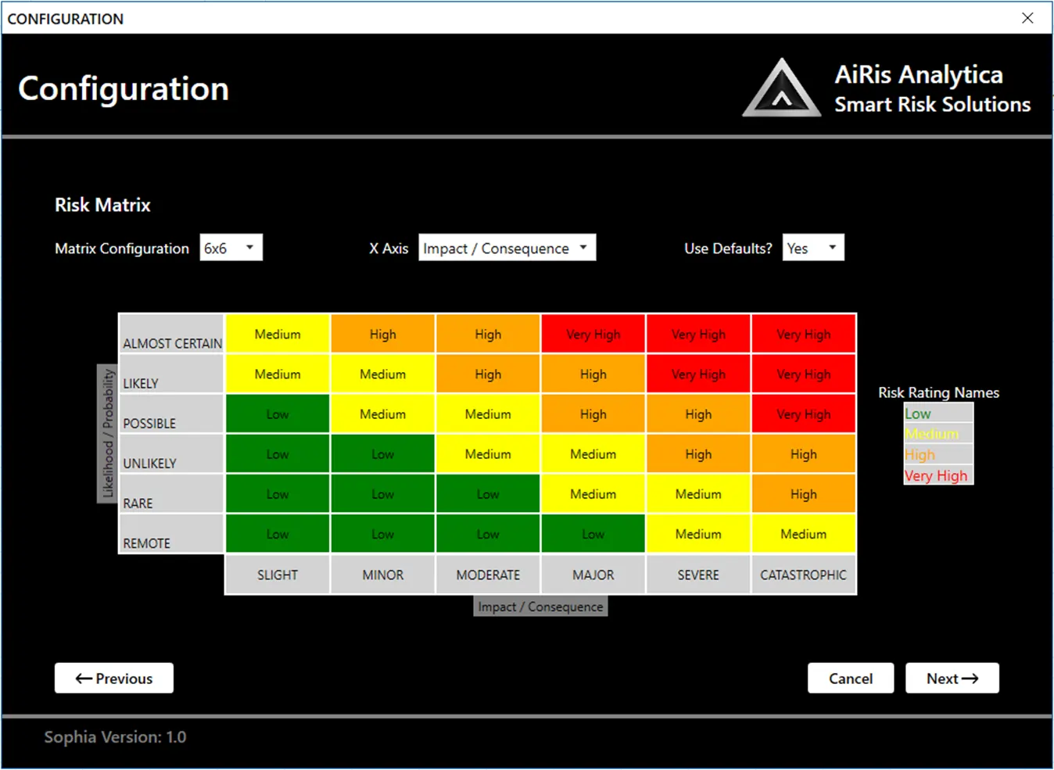Select the Very High risk rating name
This screenshot has height=770, width=1054.
(x=938, y=475)
